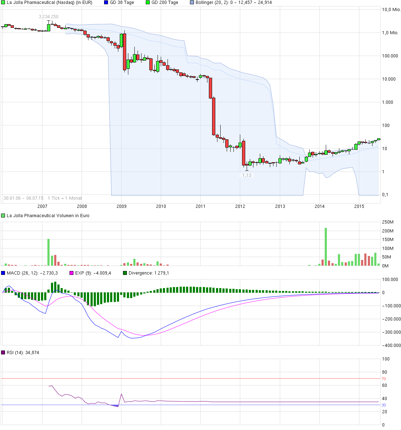Click the '1,0 Mio.' price axis label

pyautogui.click(x=390, y=33)
